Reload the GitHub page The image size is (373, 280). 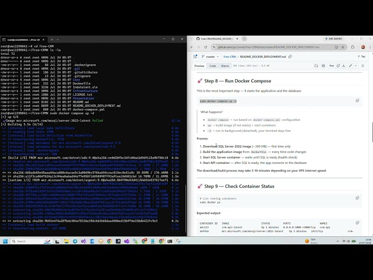coord(206,47)
